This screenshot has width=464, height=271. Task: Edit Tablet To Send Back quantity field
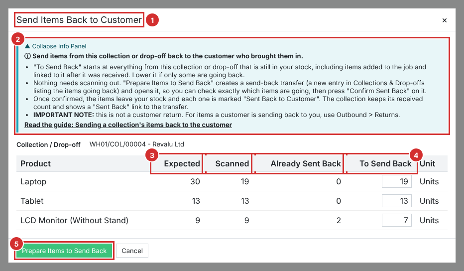[396, 201]
